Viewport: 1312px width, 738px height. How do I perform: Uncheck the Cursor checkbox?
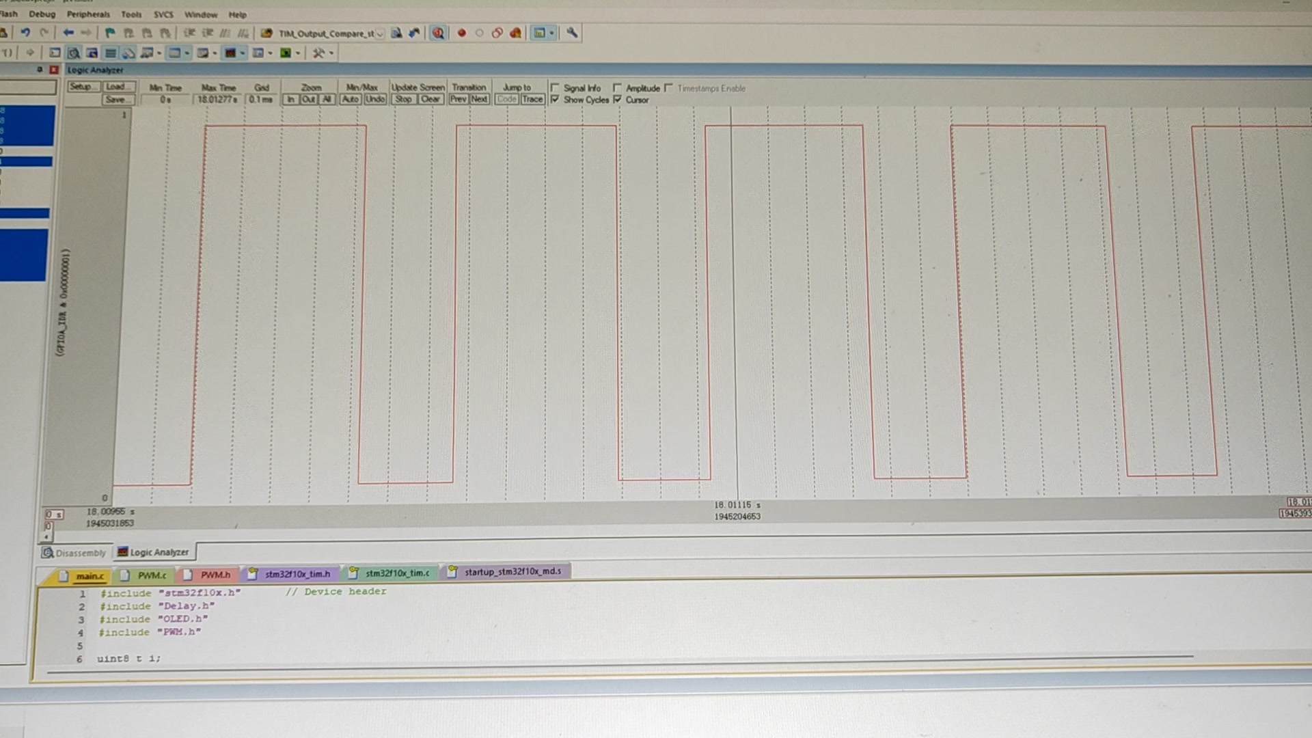point(618,100)
